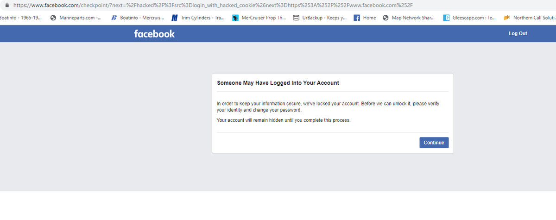Click the UrBackup database favicon
This screenshot has height=220, width=556.
coord(296,18)
